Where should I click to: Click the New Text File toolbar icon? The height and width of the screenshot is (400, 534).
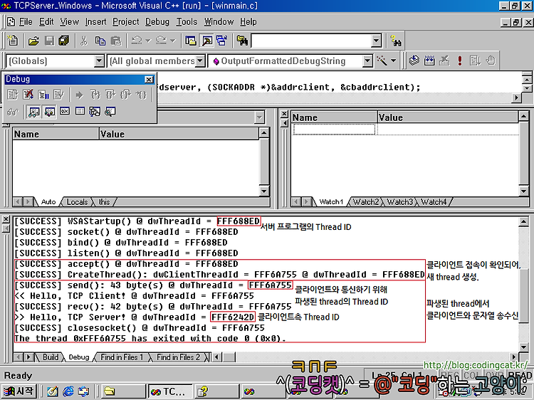click(13, 41)
